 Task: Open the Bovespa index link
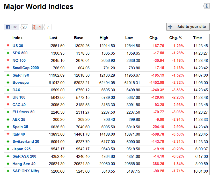[x=20, y=83]
